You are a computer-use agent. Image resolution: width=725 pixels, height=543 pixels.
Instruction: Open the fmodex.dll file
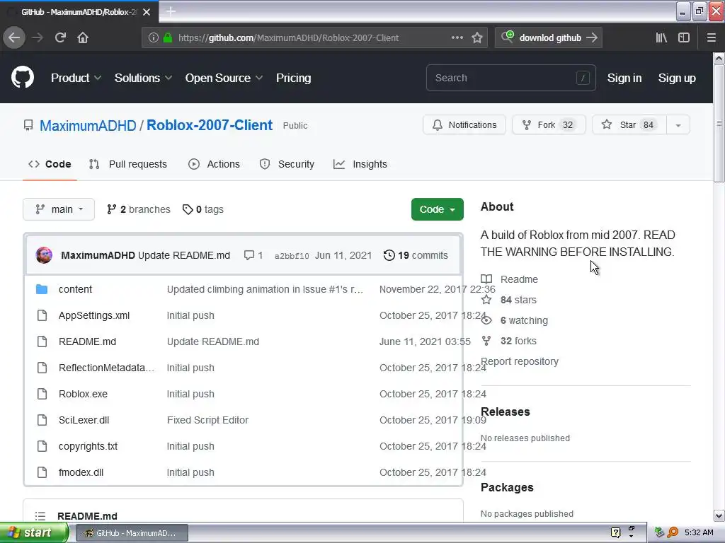[81, 472]
